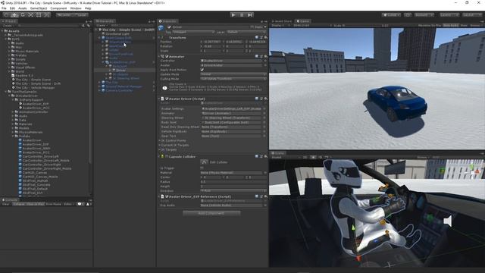The image size is (485, 273).
Task: Open the Animator Update Mode dropdown
Action: 233,74
